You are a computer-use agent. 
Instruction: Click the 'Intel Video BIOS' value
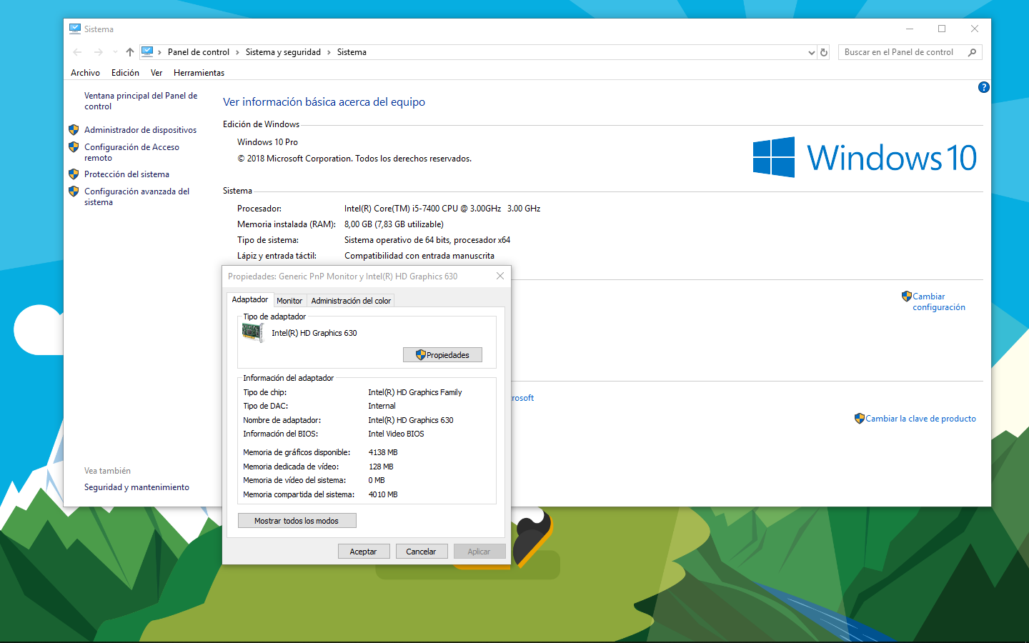pos(396,434)
